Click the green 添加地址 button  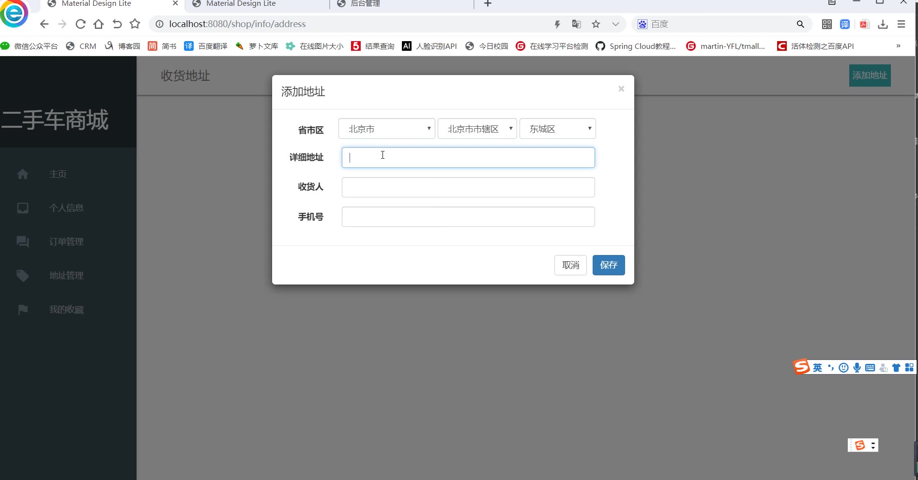[x=870, y=75]
